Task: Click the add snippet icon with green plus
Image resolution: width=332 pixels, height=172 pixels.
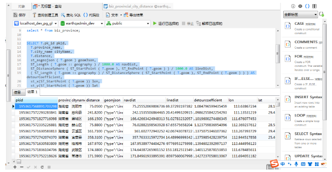Action: tap(322, 14)
